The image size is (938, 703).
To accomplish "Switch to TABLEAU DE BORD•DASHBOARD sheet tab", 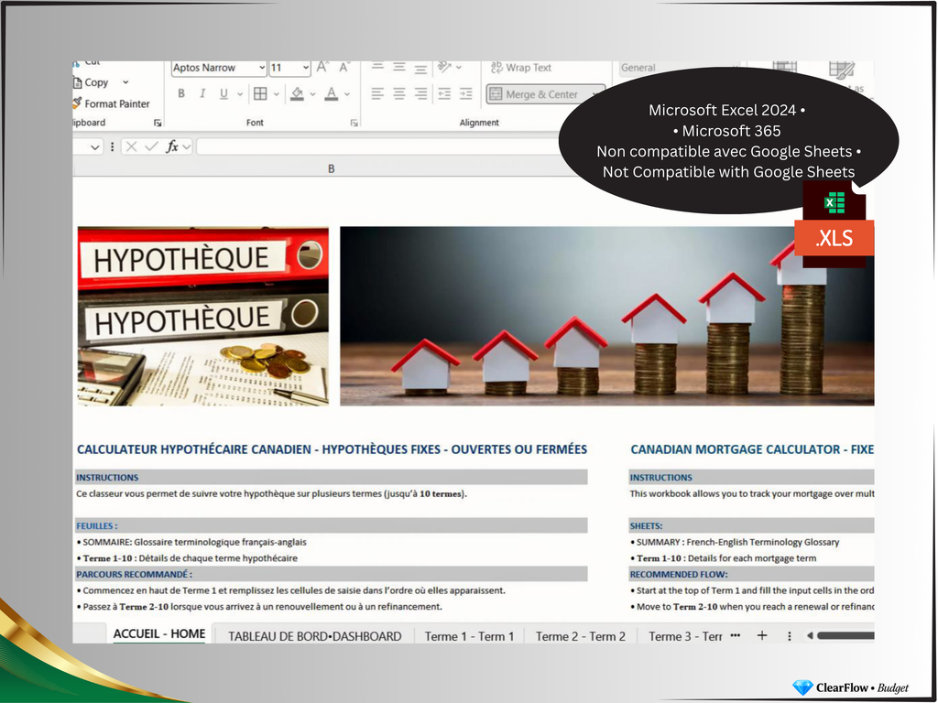I will pyautogui.click(x=315, y=637).
